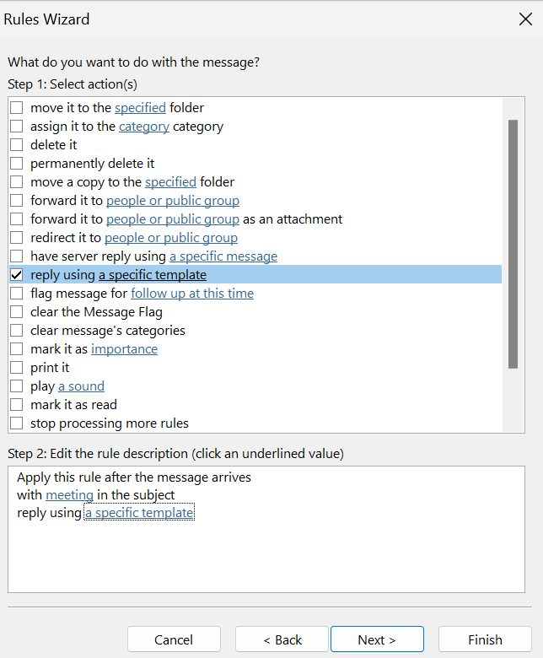Check the 'move it to the specified folder' box
543x658 pixels.
pyautogui.click(x=16, y=108)
